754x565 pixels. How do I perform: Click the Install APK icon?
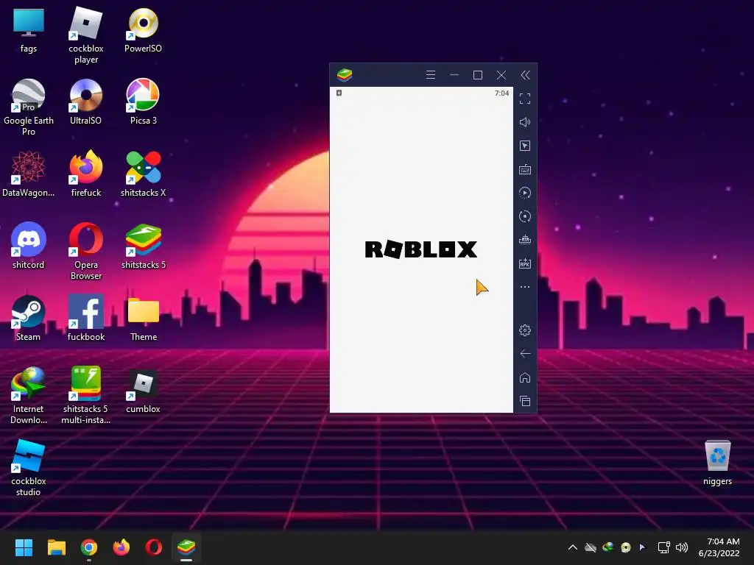[525, 263]
